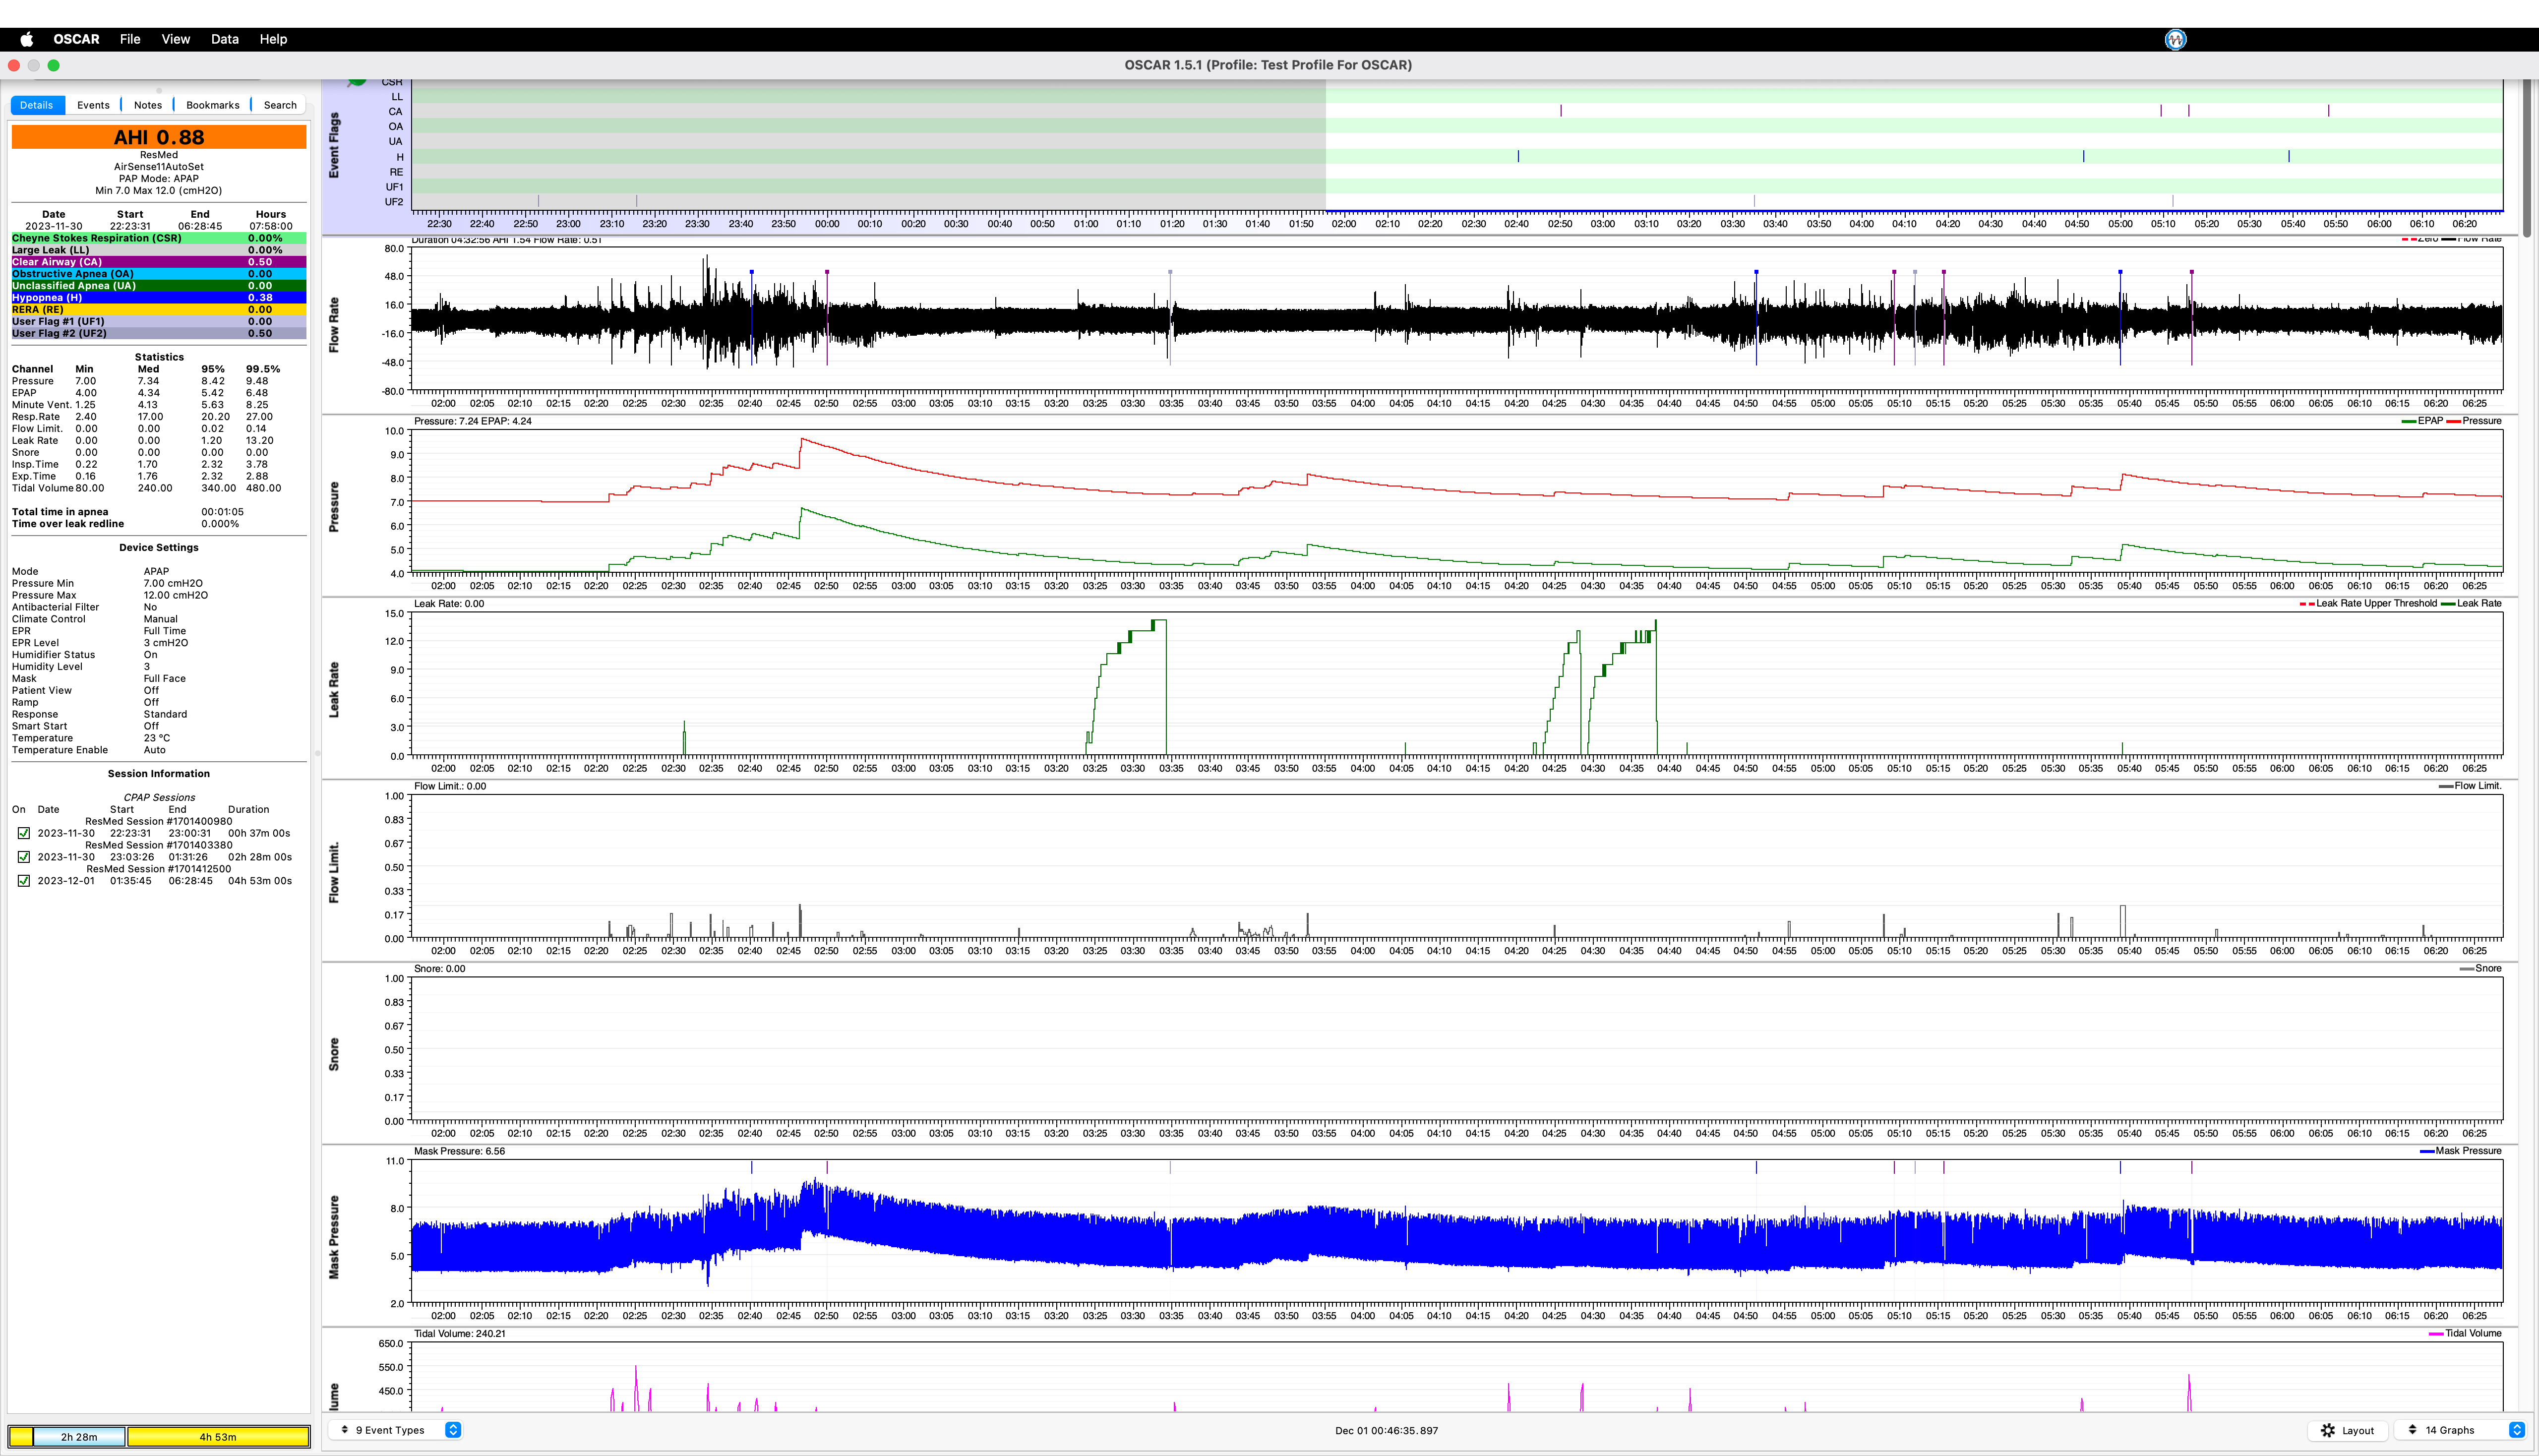The image size is (2539, 1456).
Task: Click the 'Pressure Max' setting row
Action: (x=159, y=595)
